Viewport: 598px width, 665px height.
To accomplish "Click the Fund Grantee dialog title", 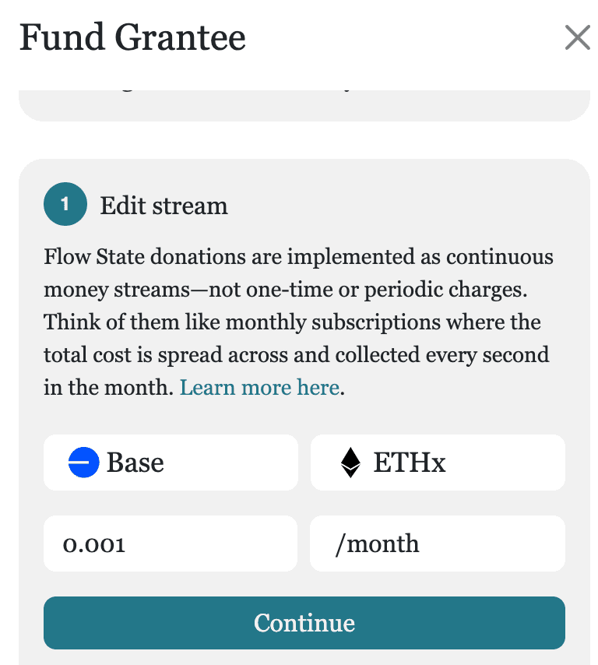I will click(x=132, y=37).
